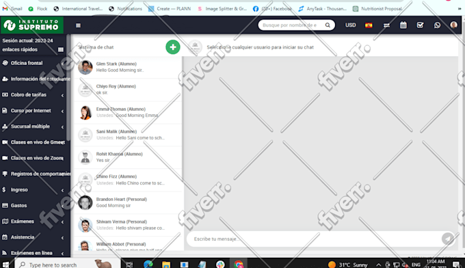Open chat with Chino Fizz (Alumno)

pyautogui.click(x=128, y=180)
